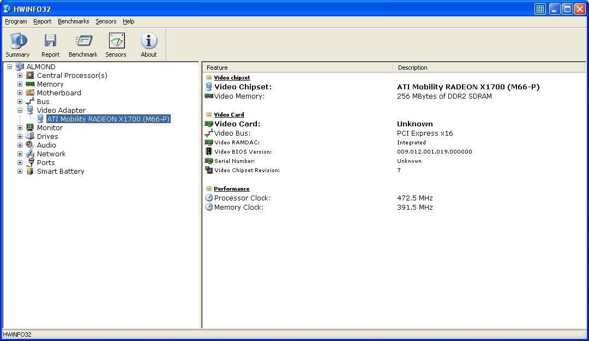Click the grid button in title bar

[x=540, y=9]
